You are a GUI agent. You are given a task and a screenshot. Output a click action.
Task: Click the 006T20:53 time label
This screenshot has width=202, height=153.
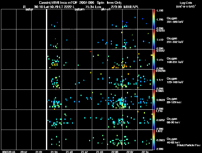[x=9, y=152]
